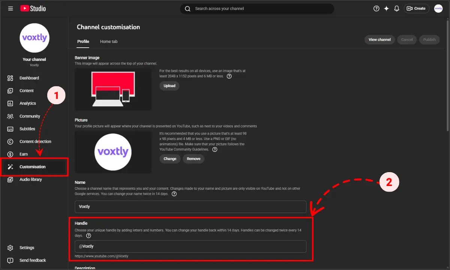
Task: Click the Audio library icon
Action: 10,180
